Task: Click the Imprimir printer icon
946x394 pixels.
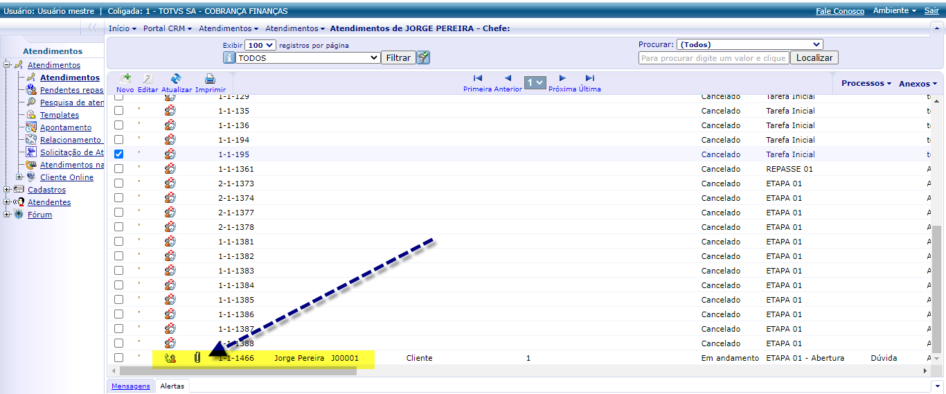Action: [x=210, y=79]
